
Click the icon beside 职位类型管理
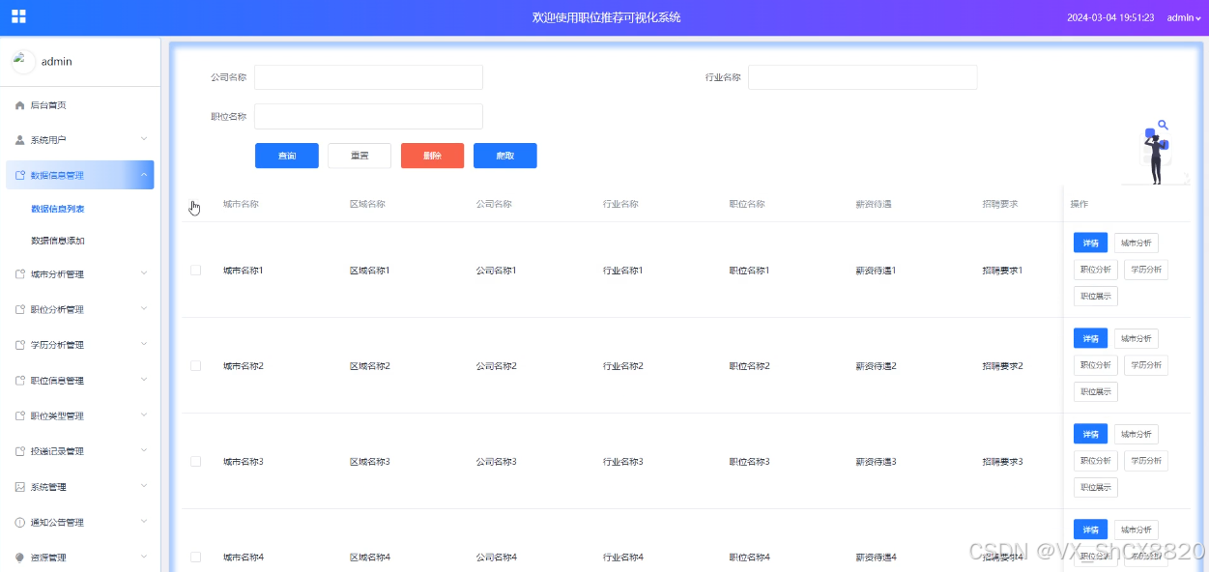tap(20, 415)
